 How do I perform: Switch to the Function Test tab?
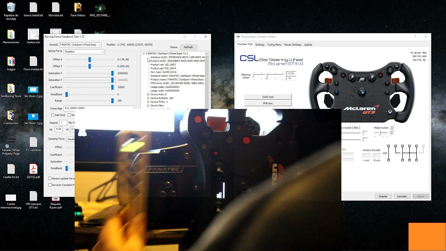coord(245,44)
